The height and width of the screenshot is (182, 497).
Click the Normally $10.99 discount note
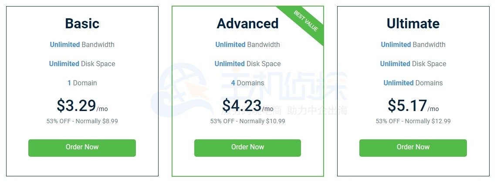pyautogui.click(x=247, y=121)
